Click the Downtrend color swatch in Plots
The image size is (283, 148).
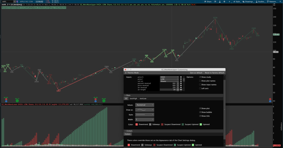pos(137,124)
